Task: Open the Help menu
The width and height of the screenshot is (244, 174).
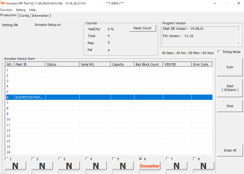Action: click(32, 10)
